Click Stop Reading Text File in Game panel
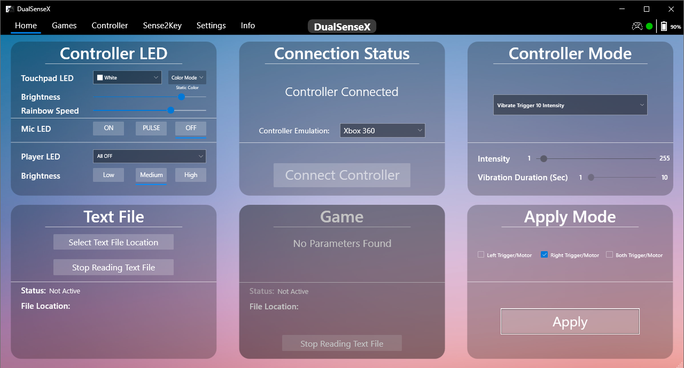The height and width of the screenshot is (368, 684). pos(342,343)
